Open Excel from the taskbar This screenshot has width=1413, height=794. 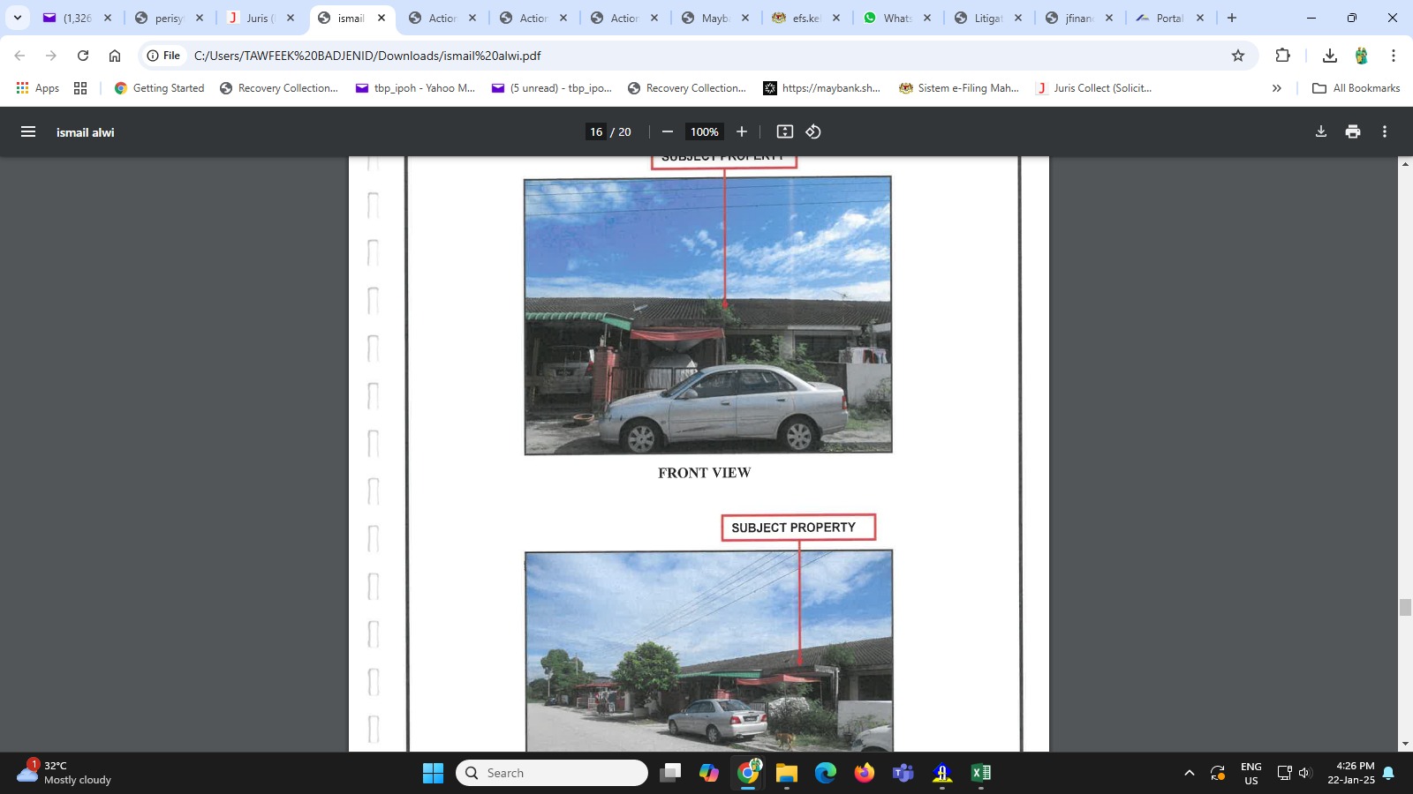(x=980, y=773)
